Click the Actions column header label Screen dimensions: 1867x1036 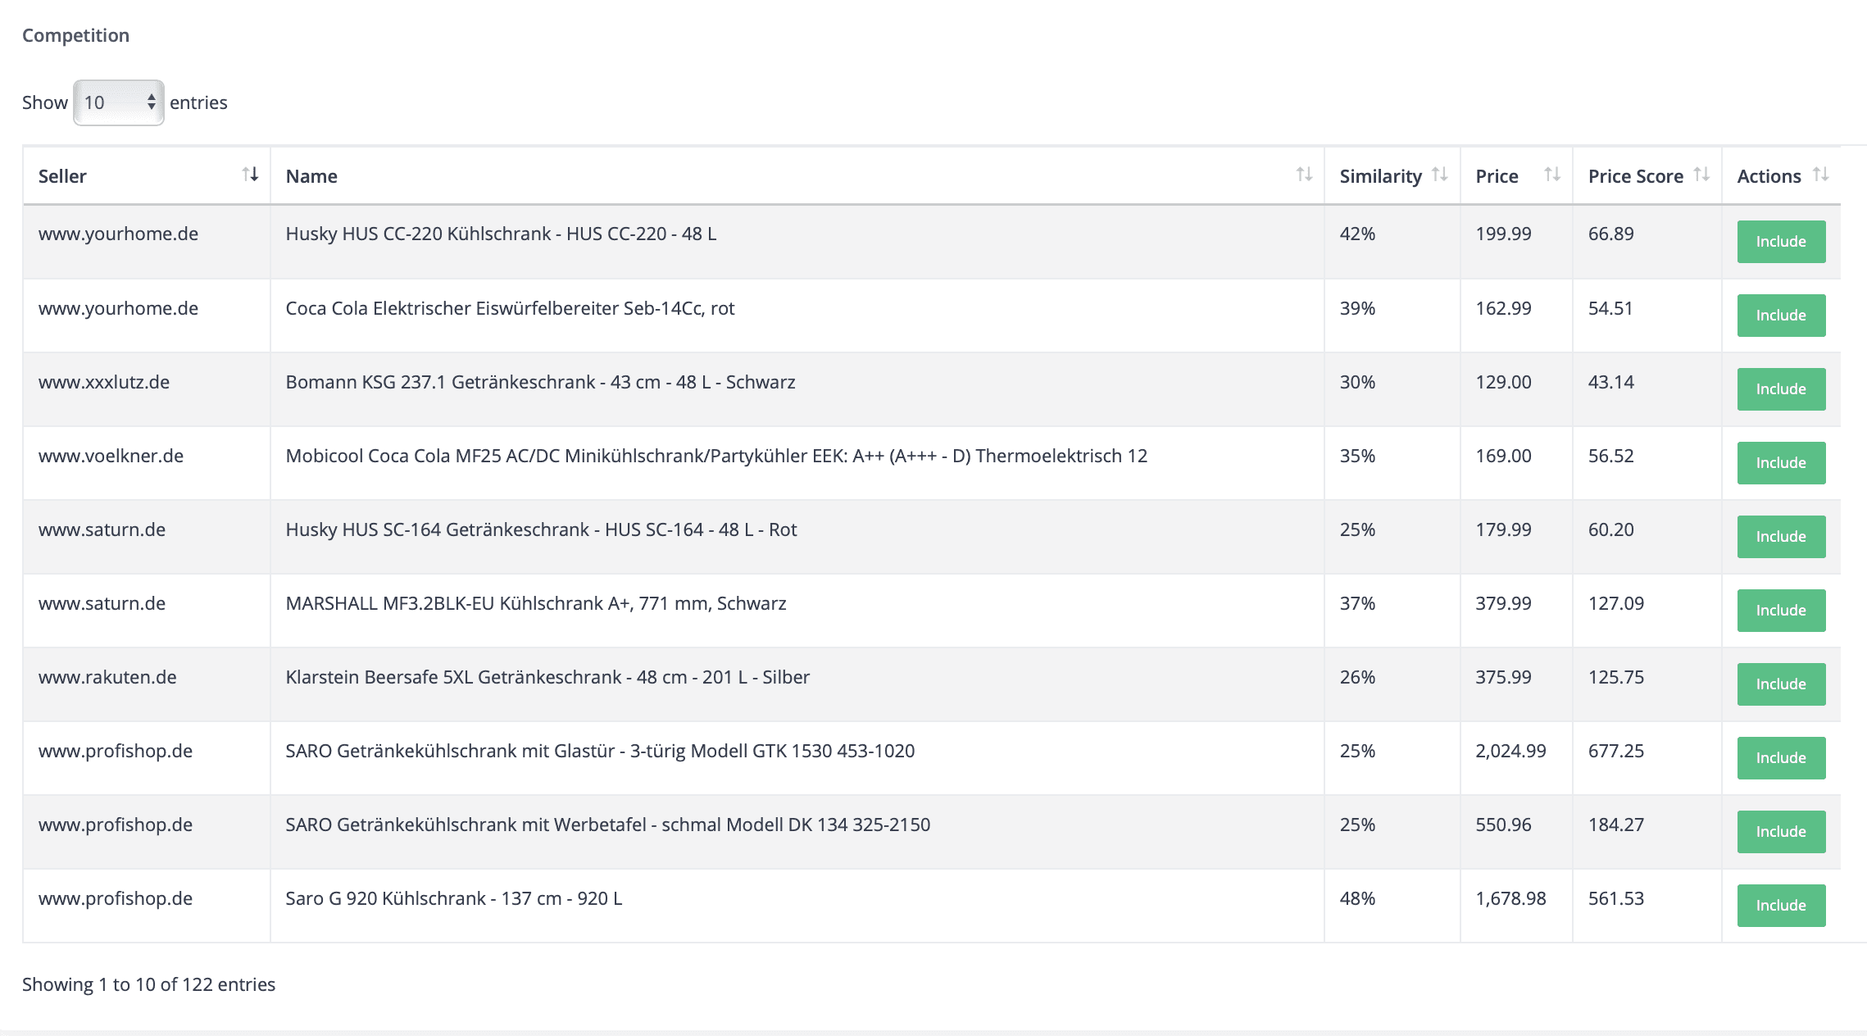[1769, 176]
